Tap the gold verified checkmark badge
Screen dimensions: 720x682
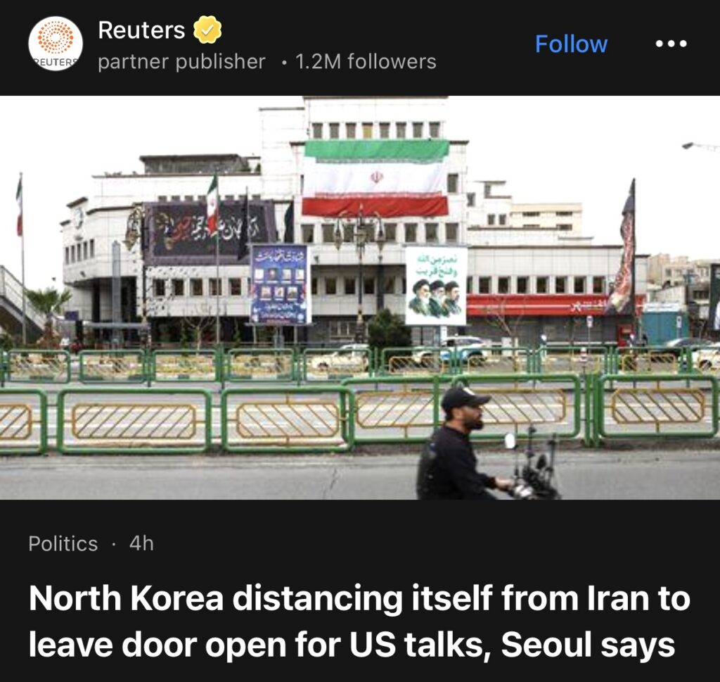pyautogui.click(x=207, y=30)
